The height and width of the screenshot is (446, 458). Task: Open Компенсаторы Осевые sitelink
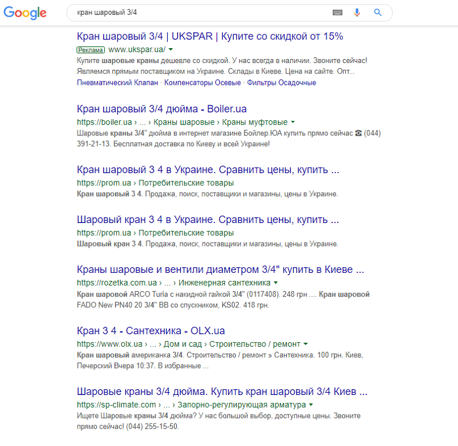pos(203,83)
